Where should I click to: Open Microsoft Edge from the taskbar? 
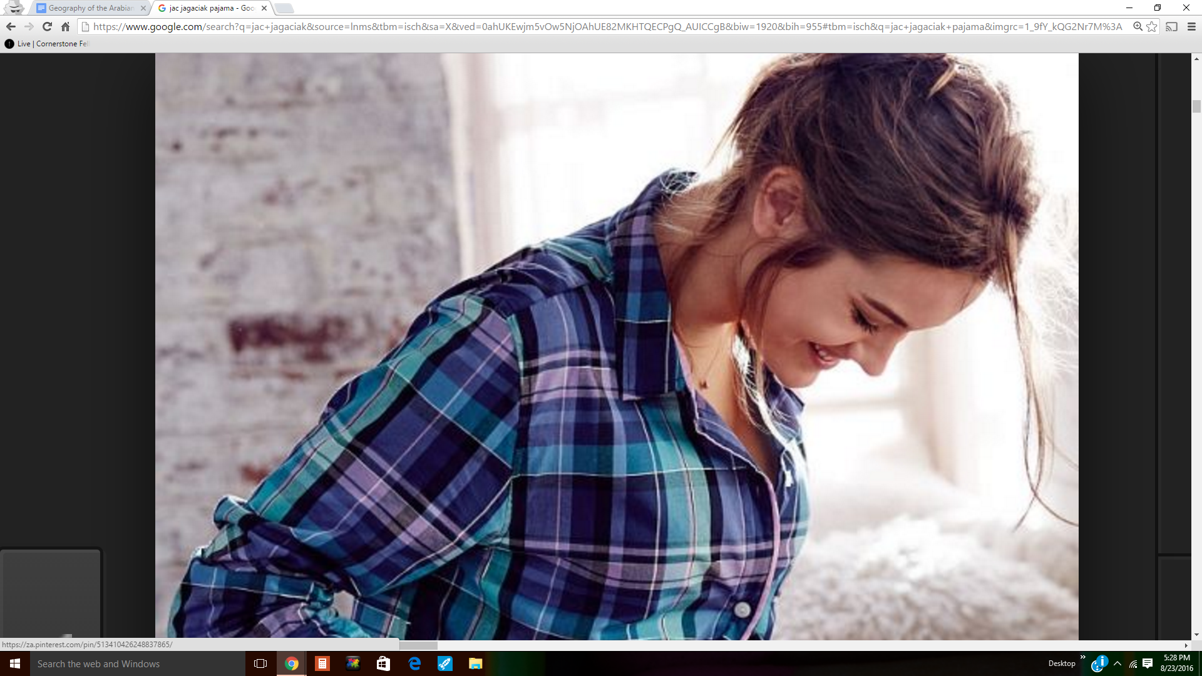(x=414, y=663)
